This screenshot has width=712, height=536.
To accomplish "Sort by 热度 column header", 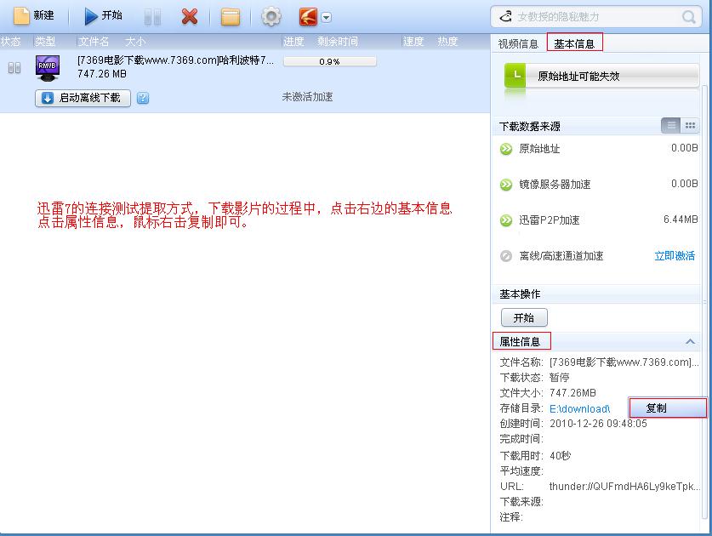I will click(x=447, y=42).
